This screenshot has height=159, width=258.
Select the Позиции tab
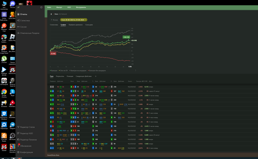70,77
